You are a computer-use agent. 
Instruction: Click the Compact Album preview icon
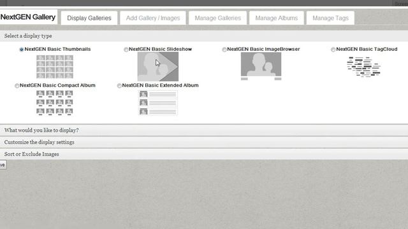click(55, 103)
